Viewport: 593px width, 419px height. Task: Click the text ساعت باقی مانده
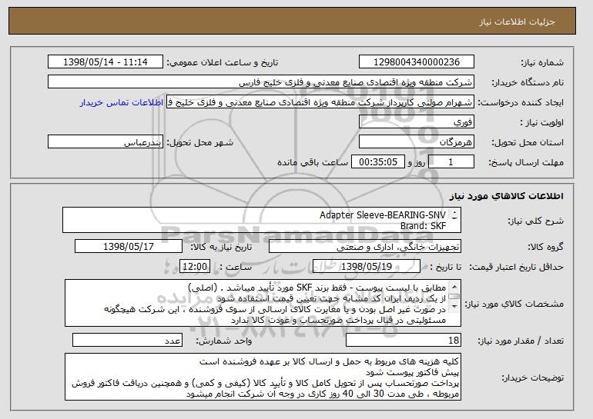click(x=313, y=163)
